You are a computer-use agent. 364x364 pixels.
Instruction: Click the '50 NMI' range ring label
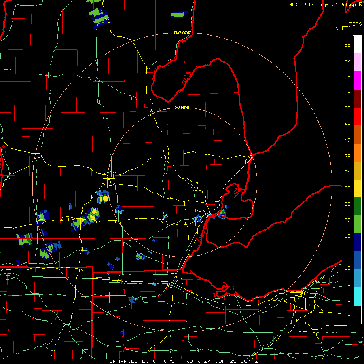click(x=182, y=107)
